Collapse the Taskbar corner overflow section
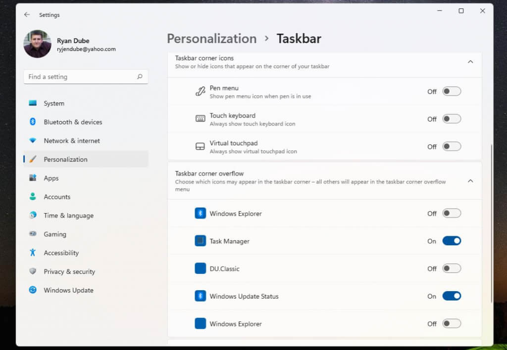Viewport: 507px width, 350px height. [x=470, y=181]
